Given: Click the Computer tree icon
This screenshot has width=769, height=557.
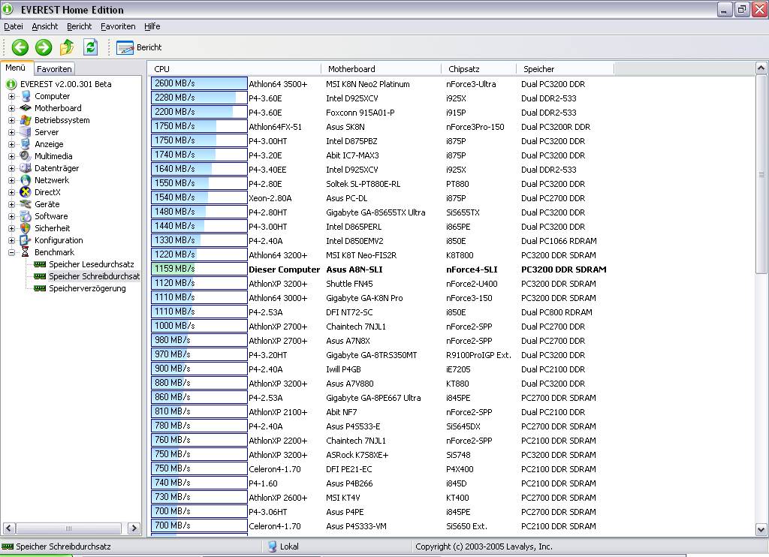Looking at the screenshot, I should tap(26, 96).
